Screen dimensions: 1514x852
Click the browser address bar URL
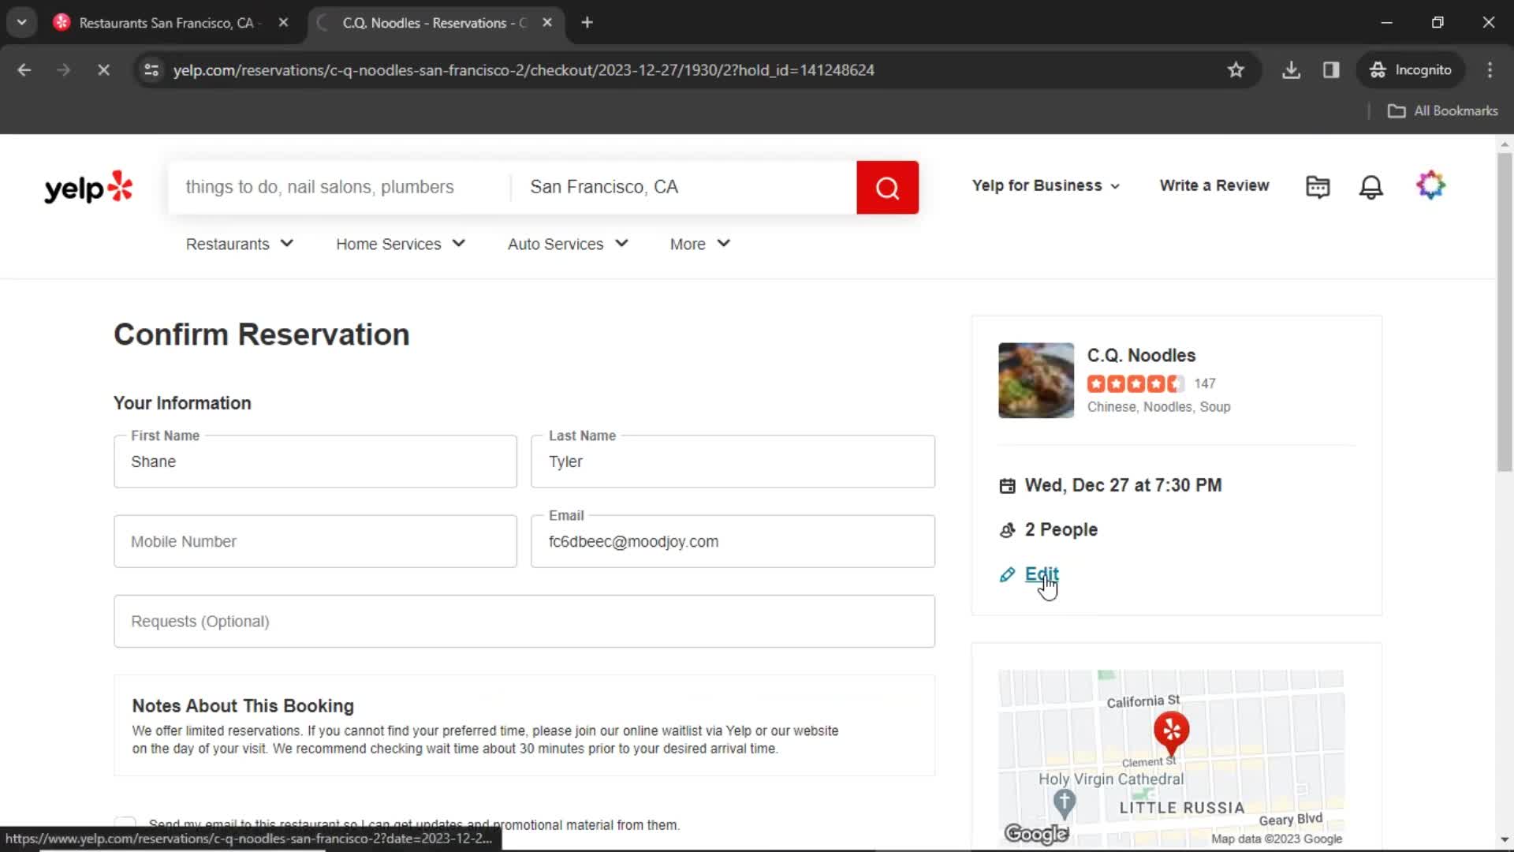coord(524,70)
